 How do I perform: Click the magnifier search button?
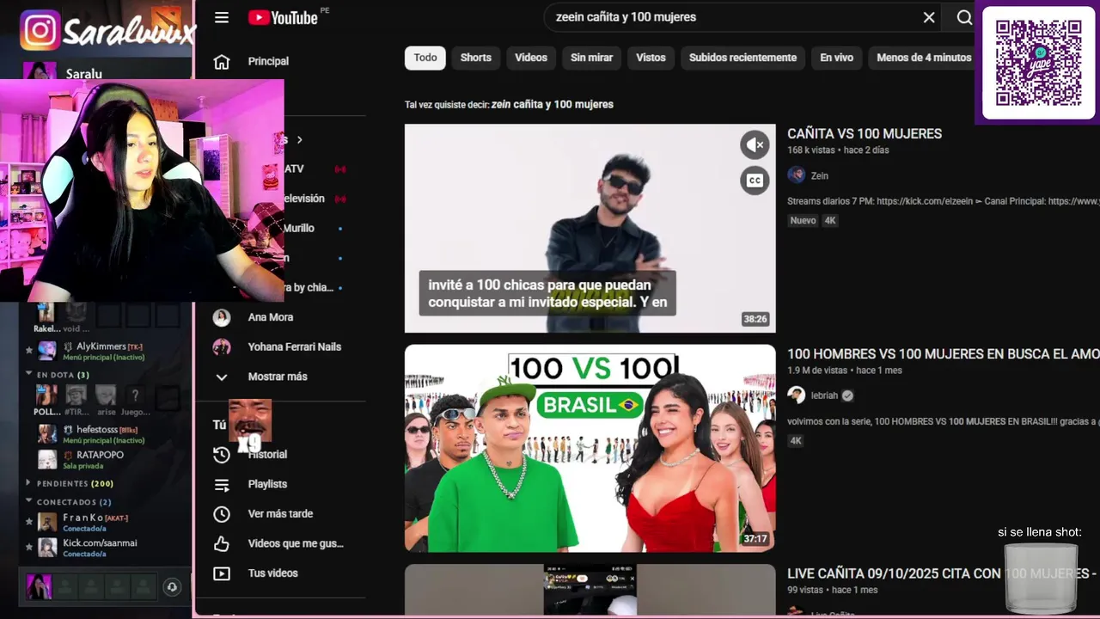[x=964, y=17]
